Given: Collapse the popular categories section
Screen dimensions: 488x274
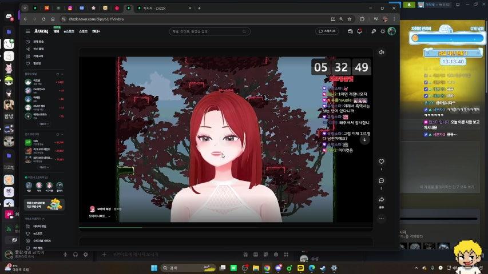Looking at the screenshot, I should click(x=62, y=135).
